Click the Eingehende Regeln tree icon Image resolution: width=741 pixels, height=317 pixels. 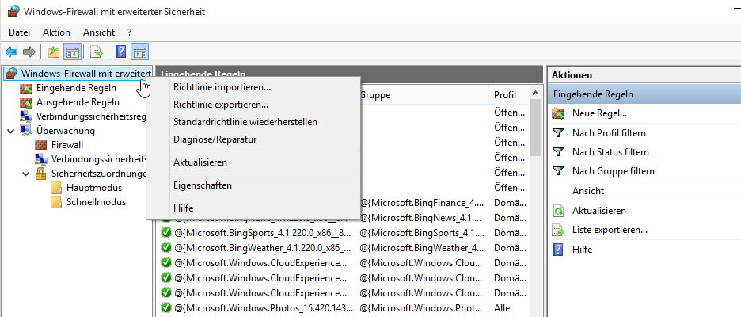(x=26, y=89)
